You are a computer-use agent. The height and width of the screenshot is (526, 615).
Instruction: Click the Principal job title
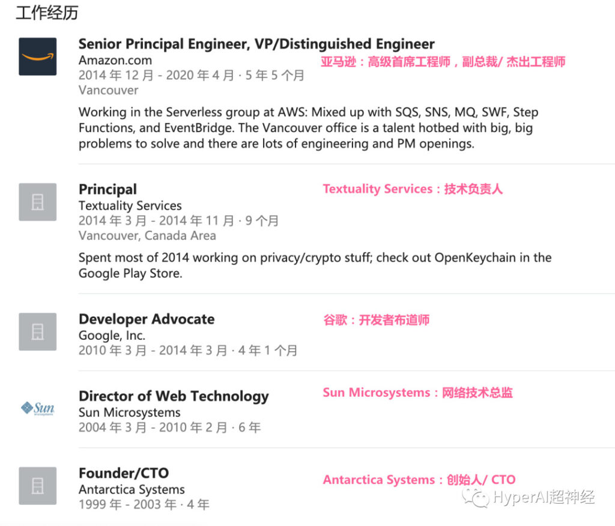[x=108, y=189]
